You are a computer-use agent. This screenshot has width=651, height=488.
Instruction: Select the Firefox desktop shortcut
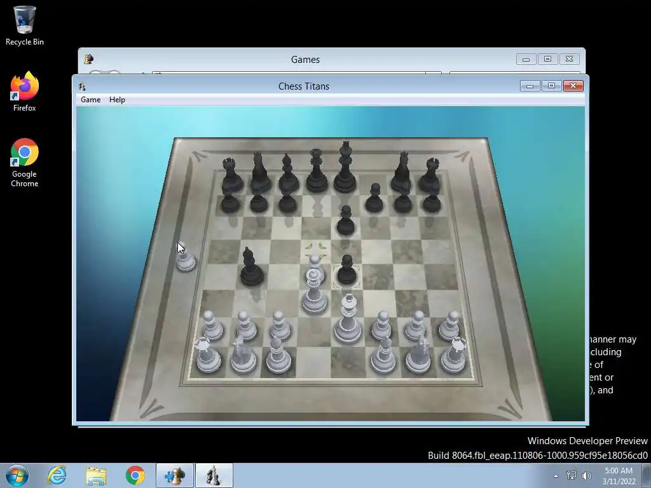click(x=25, y=91)
